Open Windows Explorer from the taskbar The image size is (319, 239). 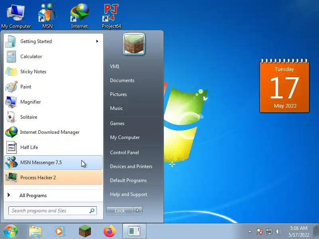35,231
